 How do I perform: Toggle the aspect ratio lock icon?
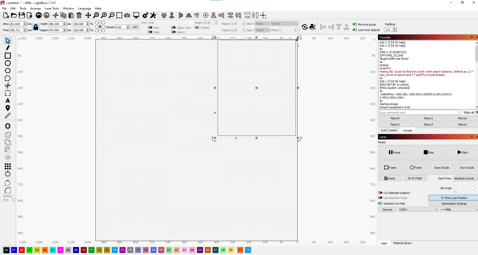[36, 27]
